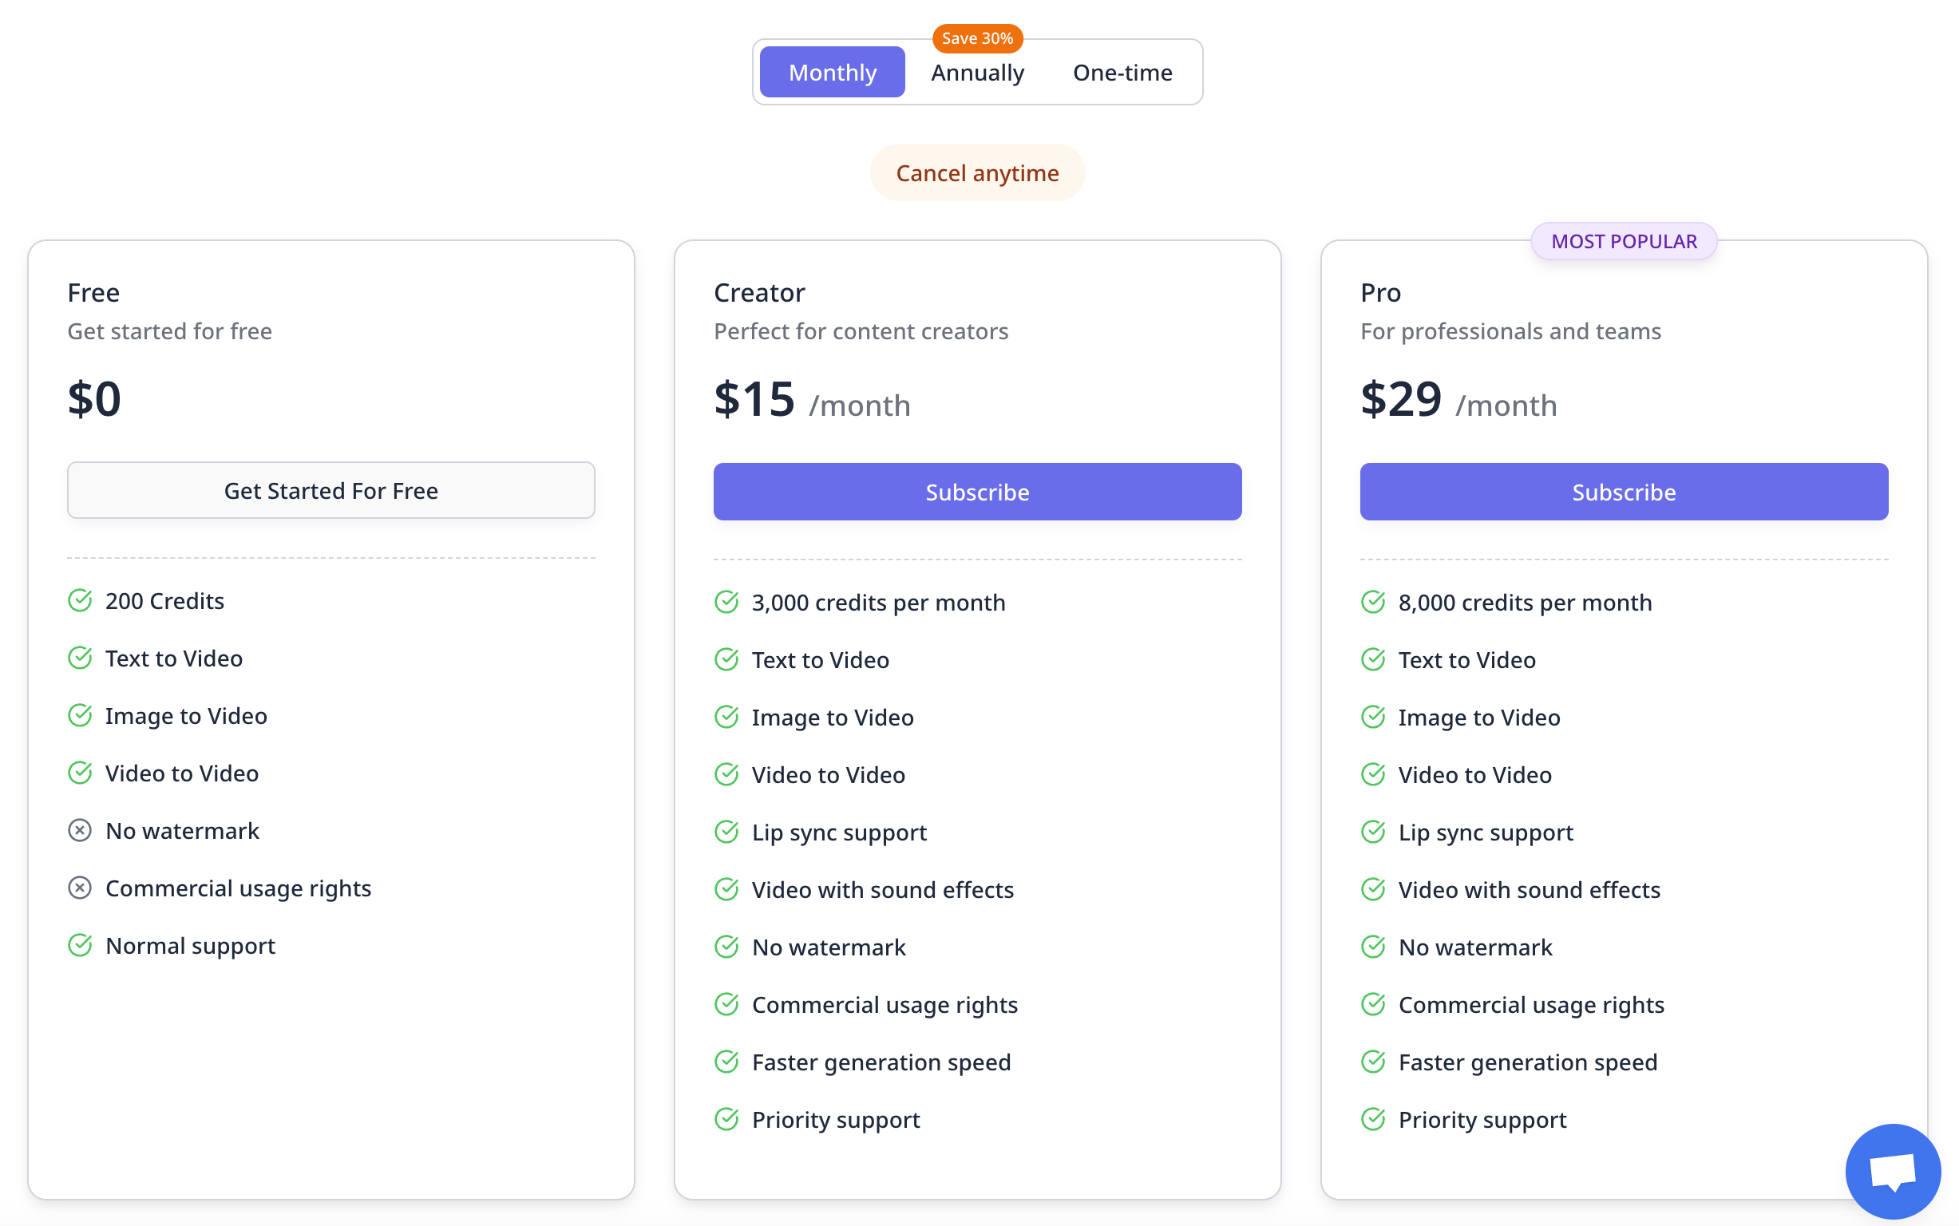Click the X icon beside No watermark
Screen dimensions: 1959x1226
click(x=80, y=830)
